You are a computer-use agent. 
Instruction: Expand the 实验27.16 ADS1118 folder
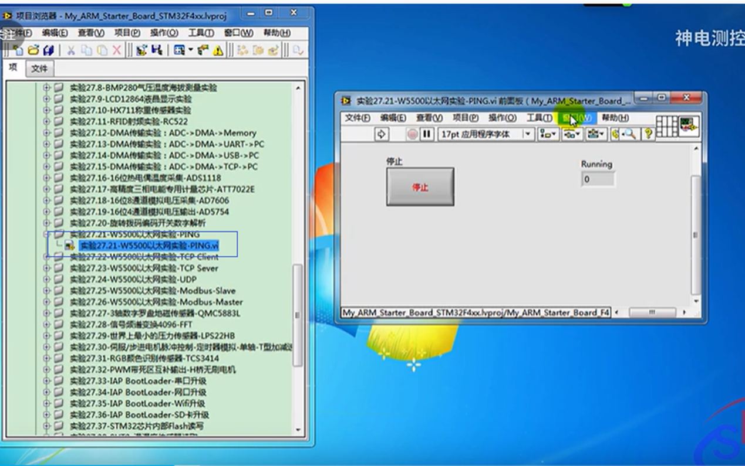(47, 178)
